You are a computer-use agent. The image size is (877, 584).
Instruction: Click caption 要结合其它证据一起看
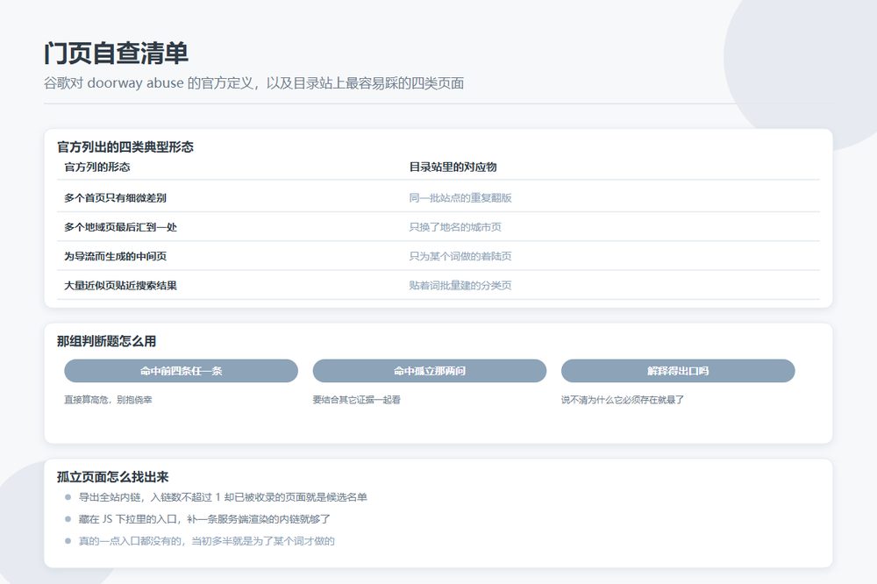click(356, 400)
